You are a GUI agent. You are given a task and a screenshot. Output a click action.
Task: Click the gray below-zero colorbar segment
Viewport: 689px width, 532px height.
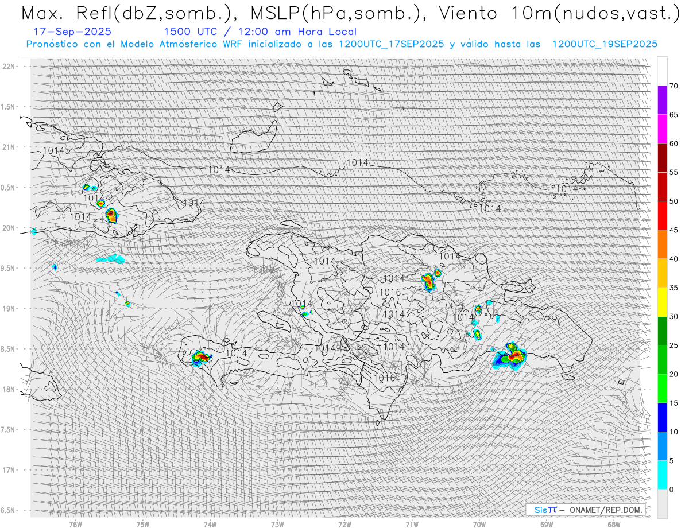coord(662,503)
